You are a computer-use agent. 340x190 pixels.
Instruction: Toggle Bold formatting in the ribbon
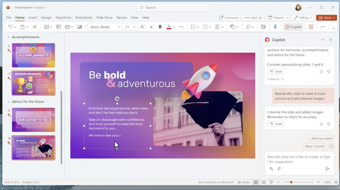[x=160, y=27]
